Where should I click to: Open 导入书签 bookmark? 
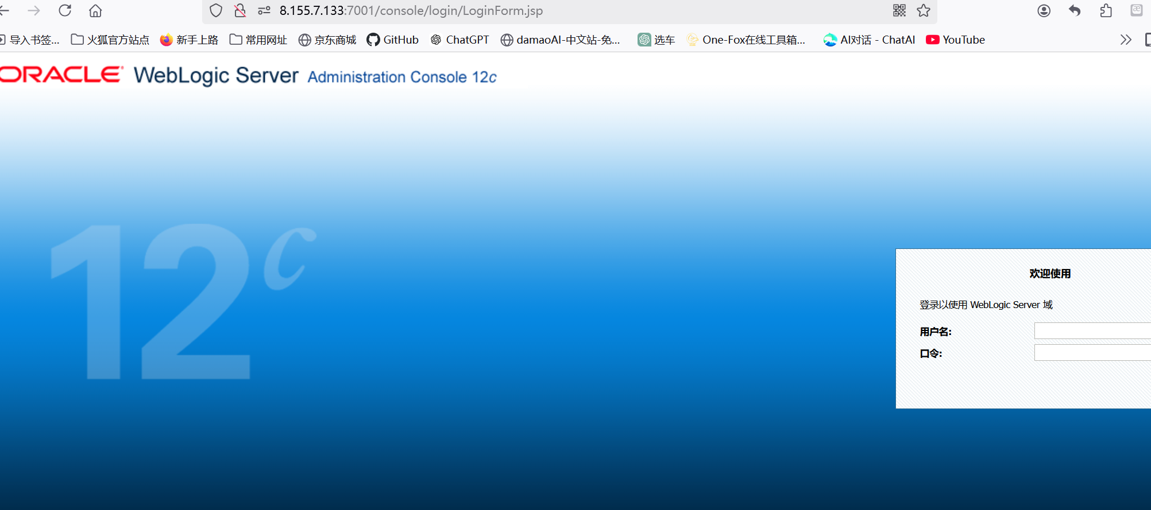[x=30, y=40]
